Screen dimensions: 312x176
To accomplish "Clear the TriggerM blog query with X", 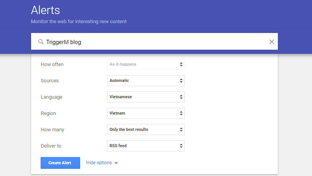I will coord(271,42).
